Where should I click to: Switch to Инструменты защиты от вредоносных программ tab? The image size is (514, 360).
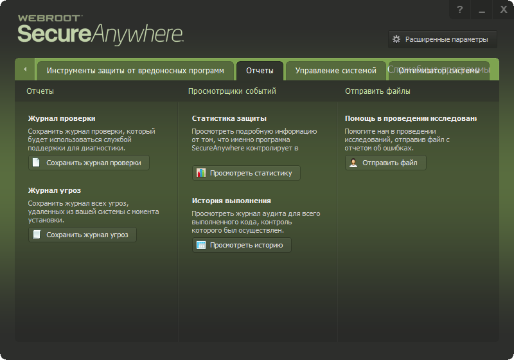(135, 71)
